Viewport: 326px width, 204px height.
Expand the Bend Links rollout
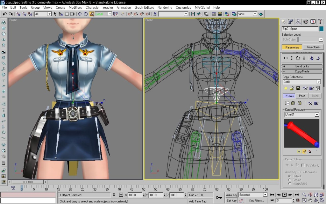coord(302,66)
